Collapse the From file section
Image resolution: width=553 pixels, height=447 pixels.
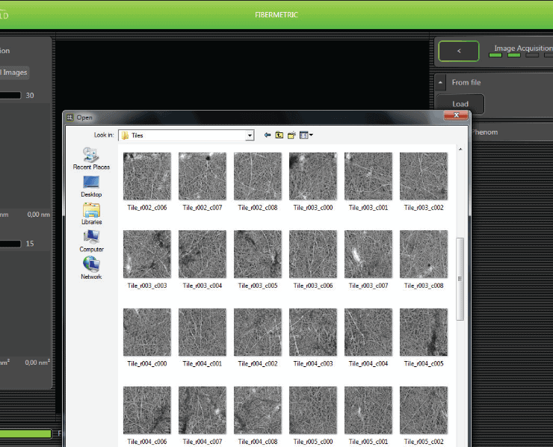click(x=440, y=82)
